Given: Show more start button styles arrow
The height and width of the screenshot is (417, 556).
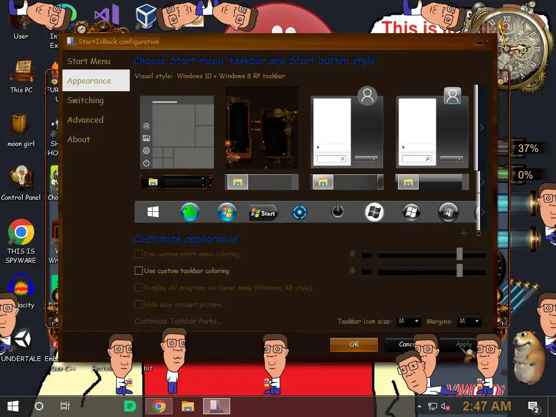Looking at the screenshot, I should click(x=482, y=212).
